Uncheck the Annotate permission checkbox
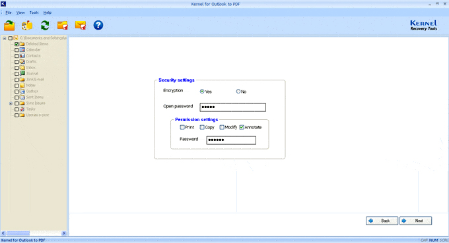The height and width of the screenshot is (243, 449). pyautogui.click(x=242, y=127)
